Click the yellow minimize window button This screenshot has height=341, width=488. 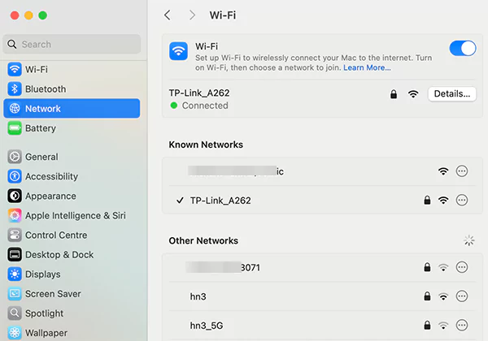click(x=28, y=15)
